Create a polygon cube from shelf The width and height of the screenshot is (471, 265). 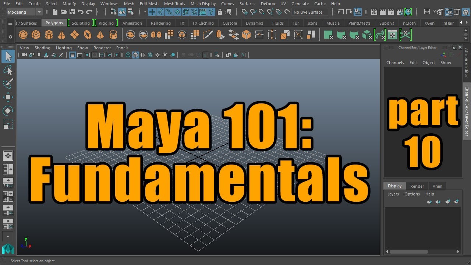[36, 35]
